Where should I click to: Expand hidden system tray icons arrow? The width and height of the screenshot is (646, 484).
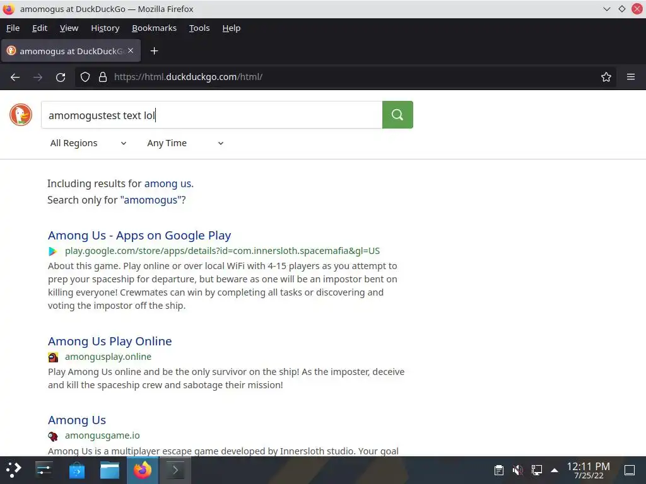coord(555,470)
